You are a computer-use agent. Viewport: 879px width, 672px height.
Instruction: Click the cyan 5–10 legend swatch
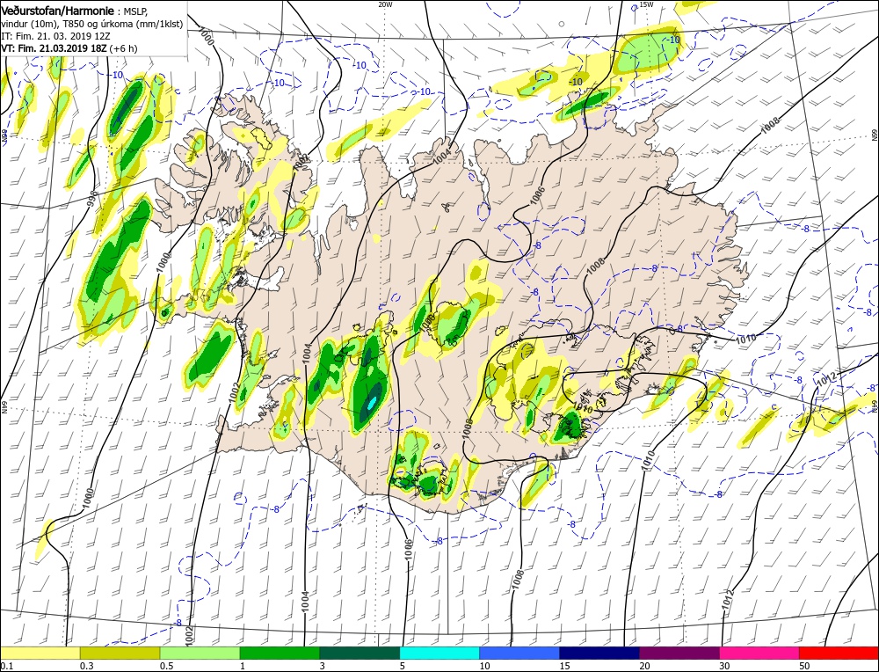[x=439, y=653]
